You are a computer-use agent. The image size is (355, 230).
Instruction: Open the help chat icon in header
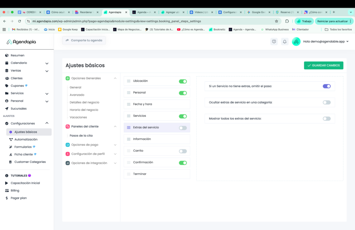click(274, 42)
